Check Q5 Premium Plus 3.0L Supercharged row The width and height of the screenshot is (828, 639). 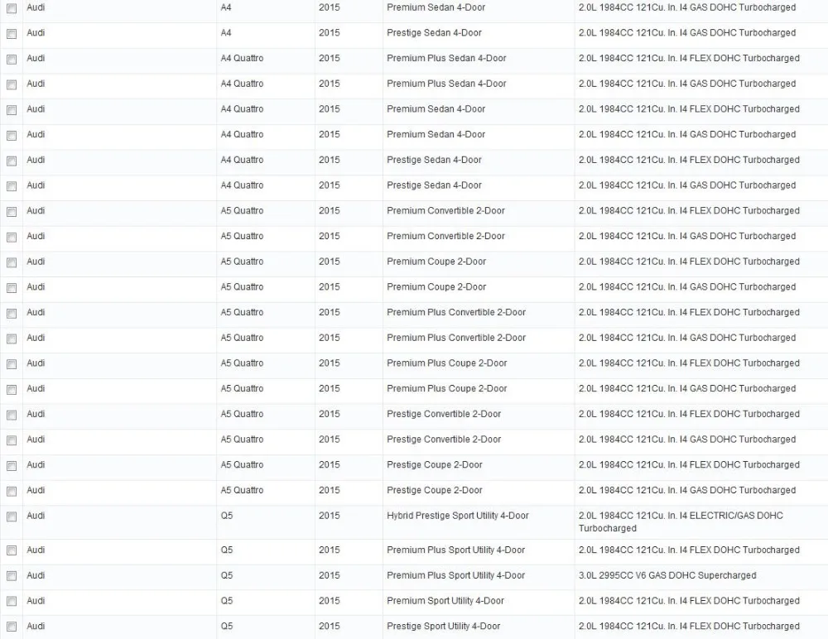(12, 576)
